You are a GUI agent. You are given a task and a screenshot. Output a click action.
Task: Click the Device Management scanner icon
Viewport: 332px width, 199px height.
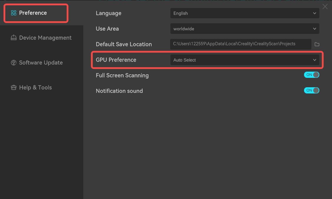tap(14, 38)
